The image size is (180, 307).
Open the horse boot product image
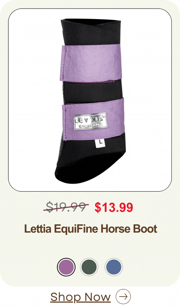click(90, 100)
